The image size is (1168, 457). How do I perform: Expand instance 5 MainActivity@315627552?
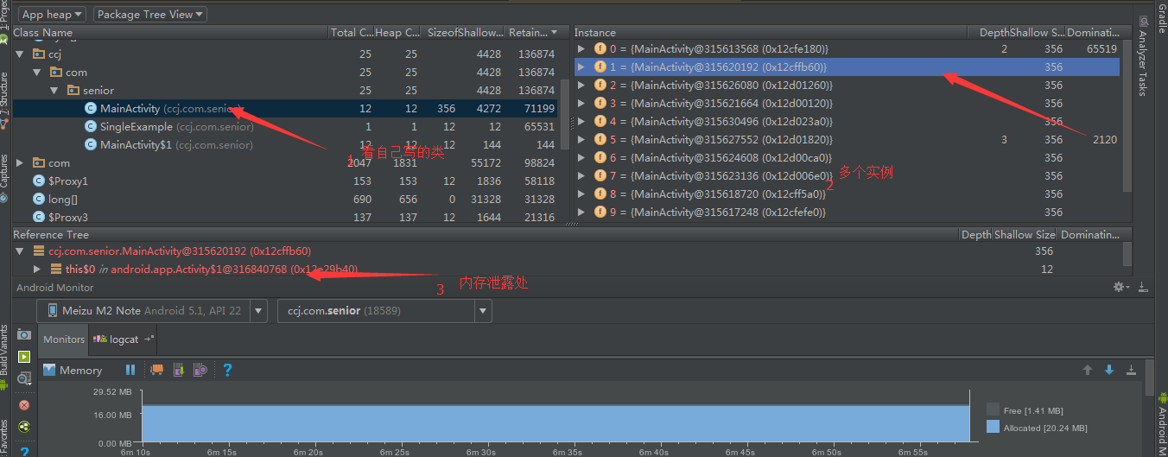pos(581,139)
